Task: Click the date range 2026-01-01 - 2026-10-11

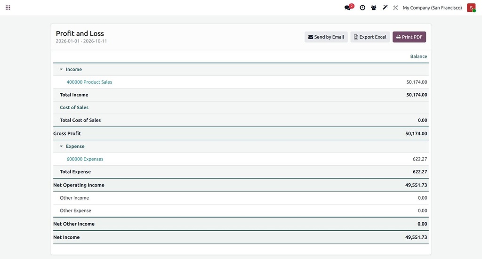Action: [x=81, y=41]
